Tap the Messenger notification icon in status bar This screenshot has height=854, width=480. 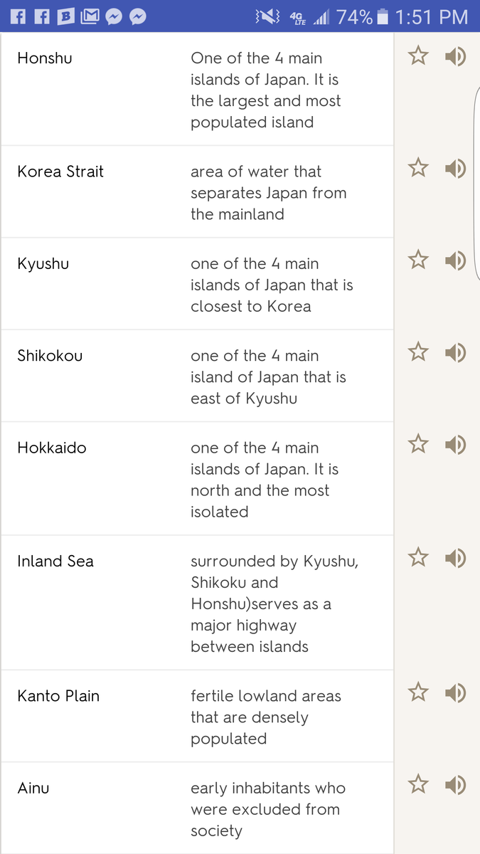(138, 16)
